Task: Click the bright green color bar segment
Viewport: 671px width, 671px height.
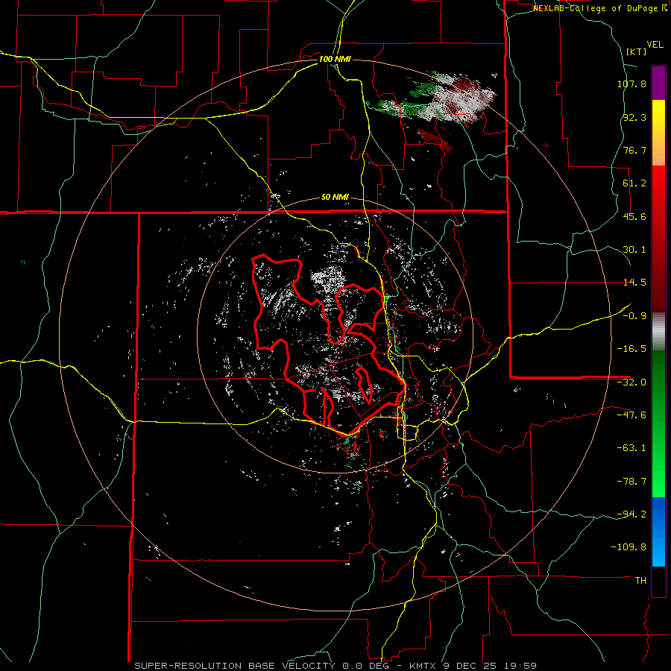Action: pyautogui.click(x=658, y=423)
